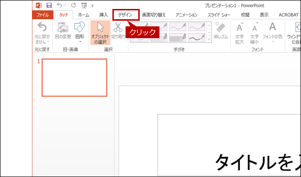301x177 pixels.
Task: Click the フォントの色 letter A icon
Action: point(272,27)
